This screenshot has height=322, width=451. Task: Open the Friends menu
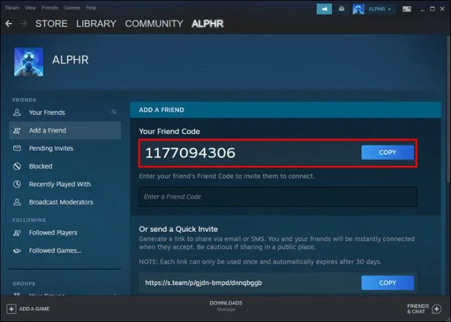pyautogui.click(x=50, y=8)
